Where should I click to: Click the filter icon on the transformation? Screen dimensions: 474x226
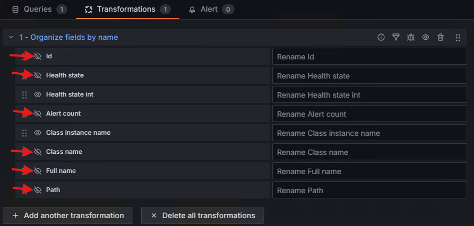tap(396, 37)
